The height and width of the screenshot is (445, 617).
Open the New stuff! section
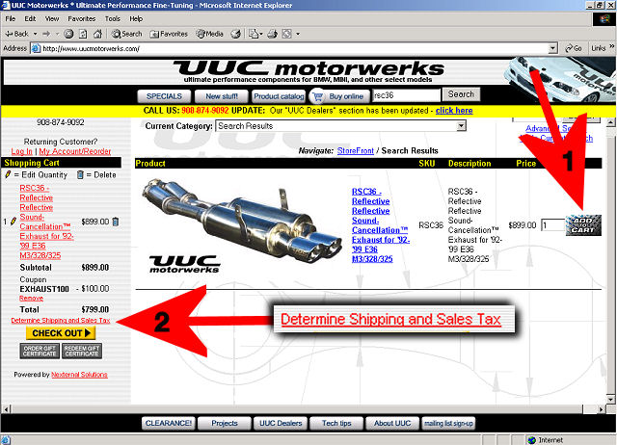[x=222, y=96]
